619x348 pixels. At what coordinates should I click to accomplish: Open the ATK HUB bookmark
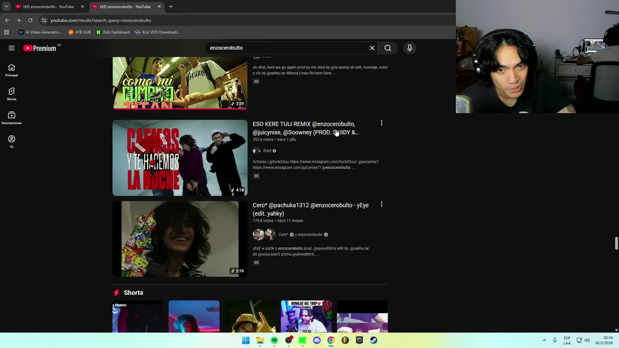[80, 32]
